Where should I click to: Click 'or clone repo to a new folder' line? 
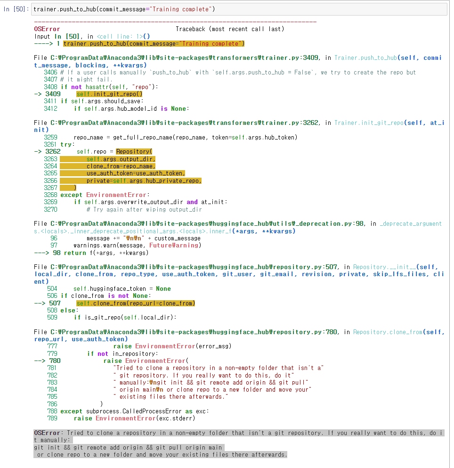[x=162, y=455]
